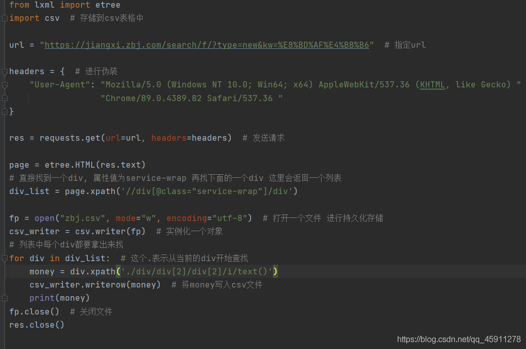Click the word csv after import
Viewport: 526px width, 349px height.
pos(52,18)
